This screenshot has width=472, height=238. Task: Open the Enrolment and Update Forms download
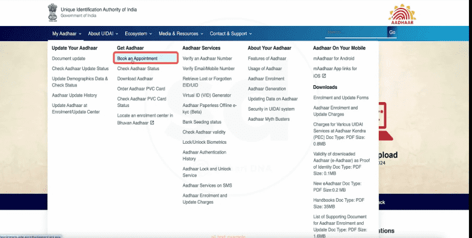[x=341, y=98]
